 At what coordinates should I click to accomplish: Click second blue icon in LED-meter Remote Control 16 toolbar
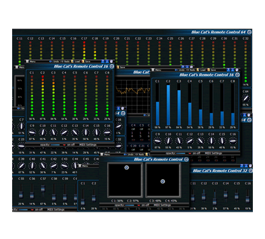[107, 62]
